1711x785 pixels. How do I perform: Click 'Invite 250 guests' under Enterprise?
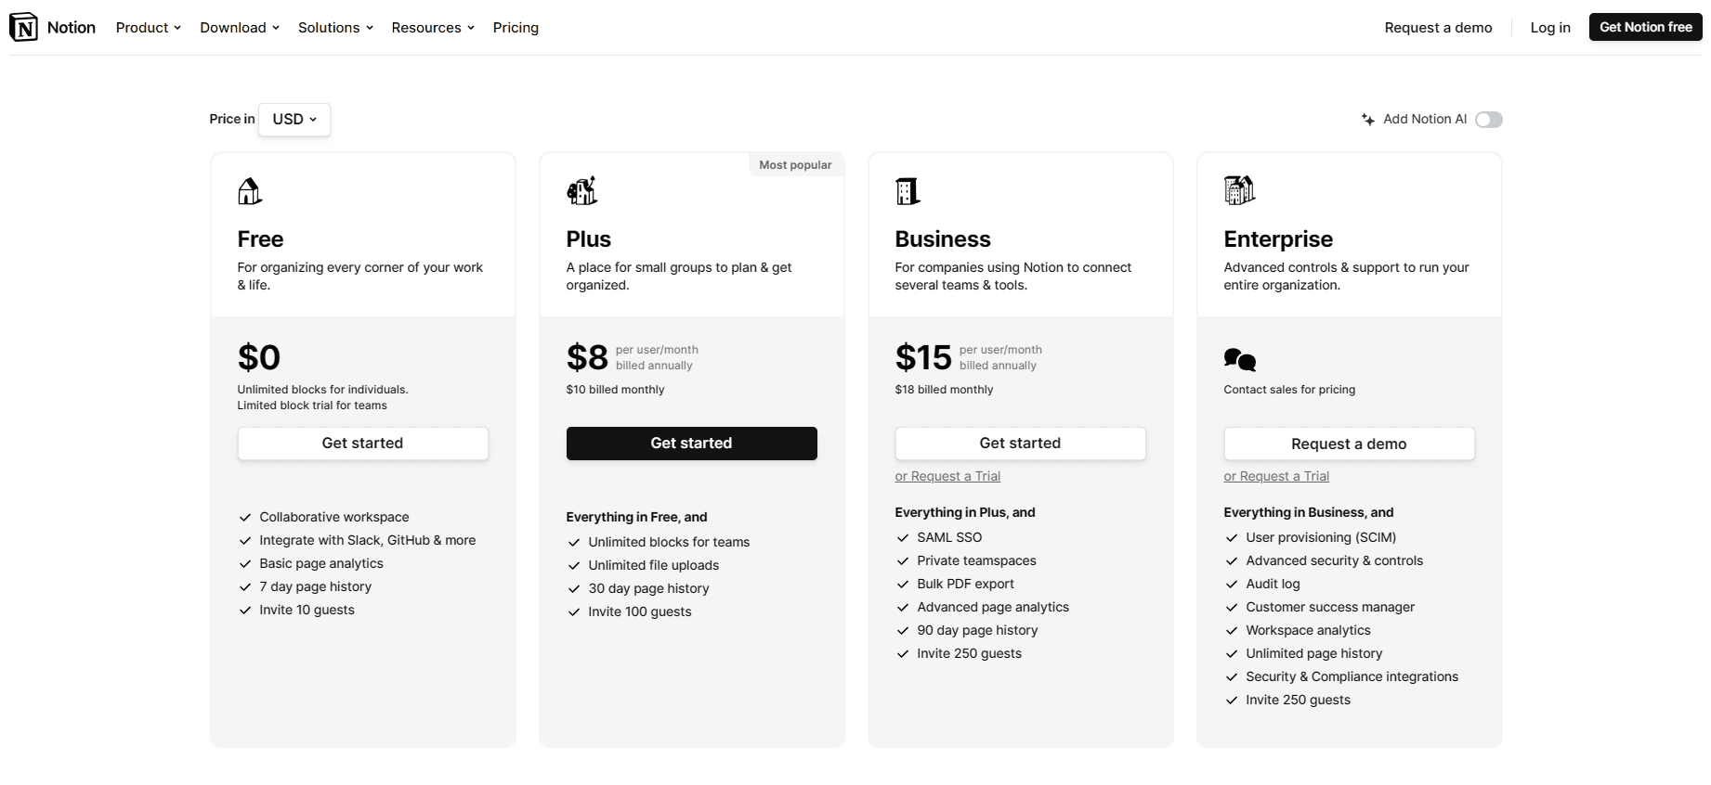pos(1298,700)
